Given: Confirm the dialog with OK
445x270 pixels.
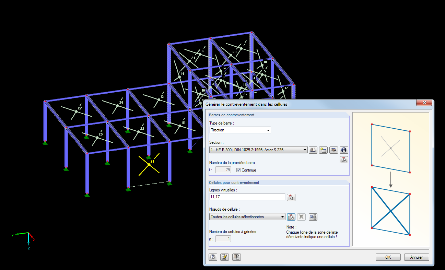Looking at the screenshot, I should (388, 257).
